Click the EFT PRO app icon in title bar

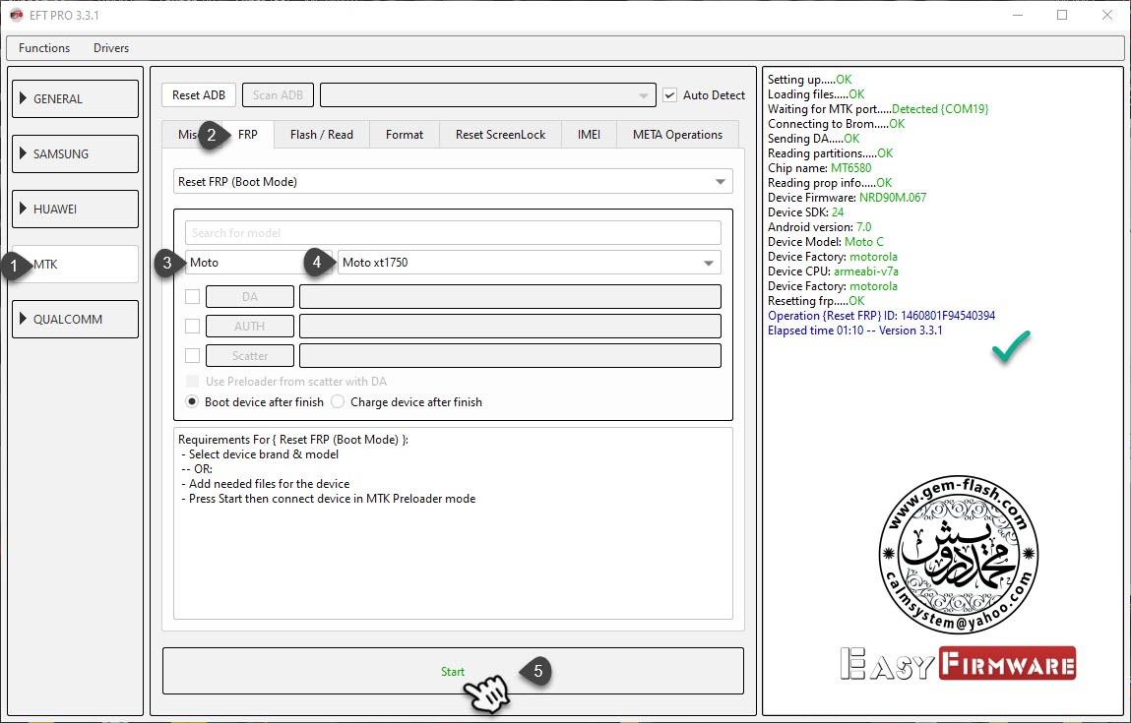(x=17, y=15)
